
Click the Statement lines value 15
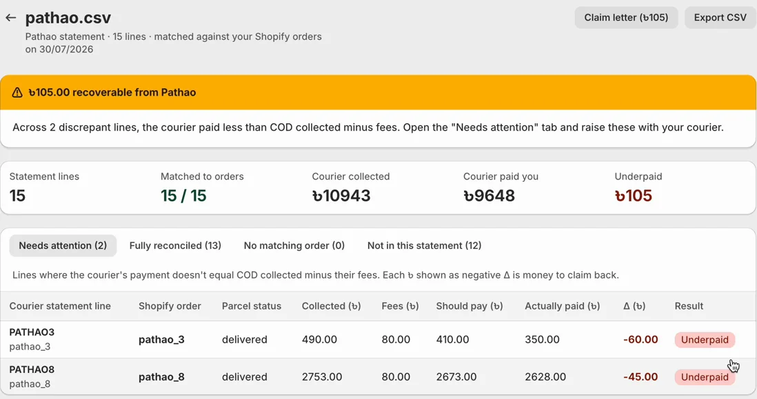17,195
